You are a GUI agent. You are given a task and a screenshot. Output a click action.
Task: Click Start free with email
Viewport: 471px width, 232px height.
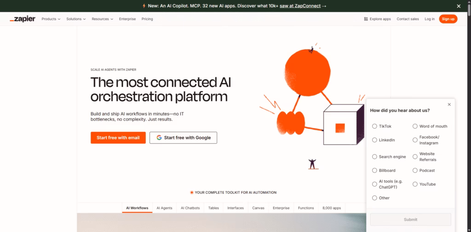pos(118,138)
